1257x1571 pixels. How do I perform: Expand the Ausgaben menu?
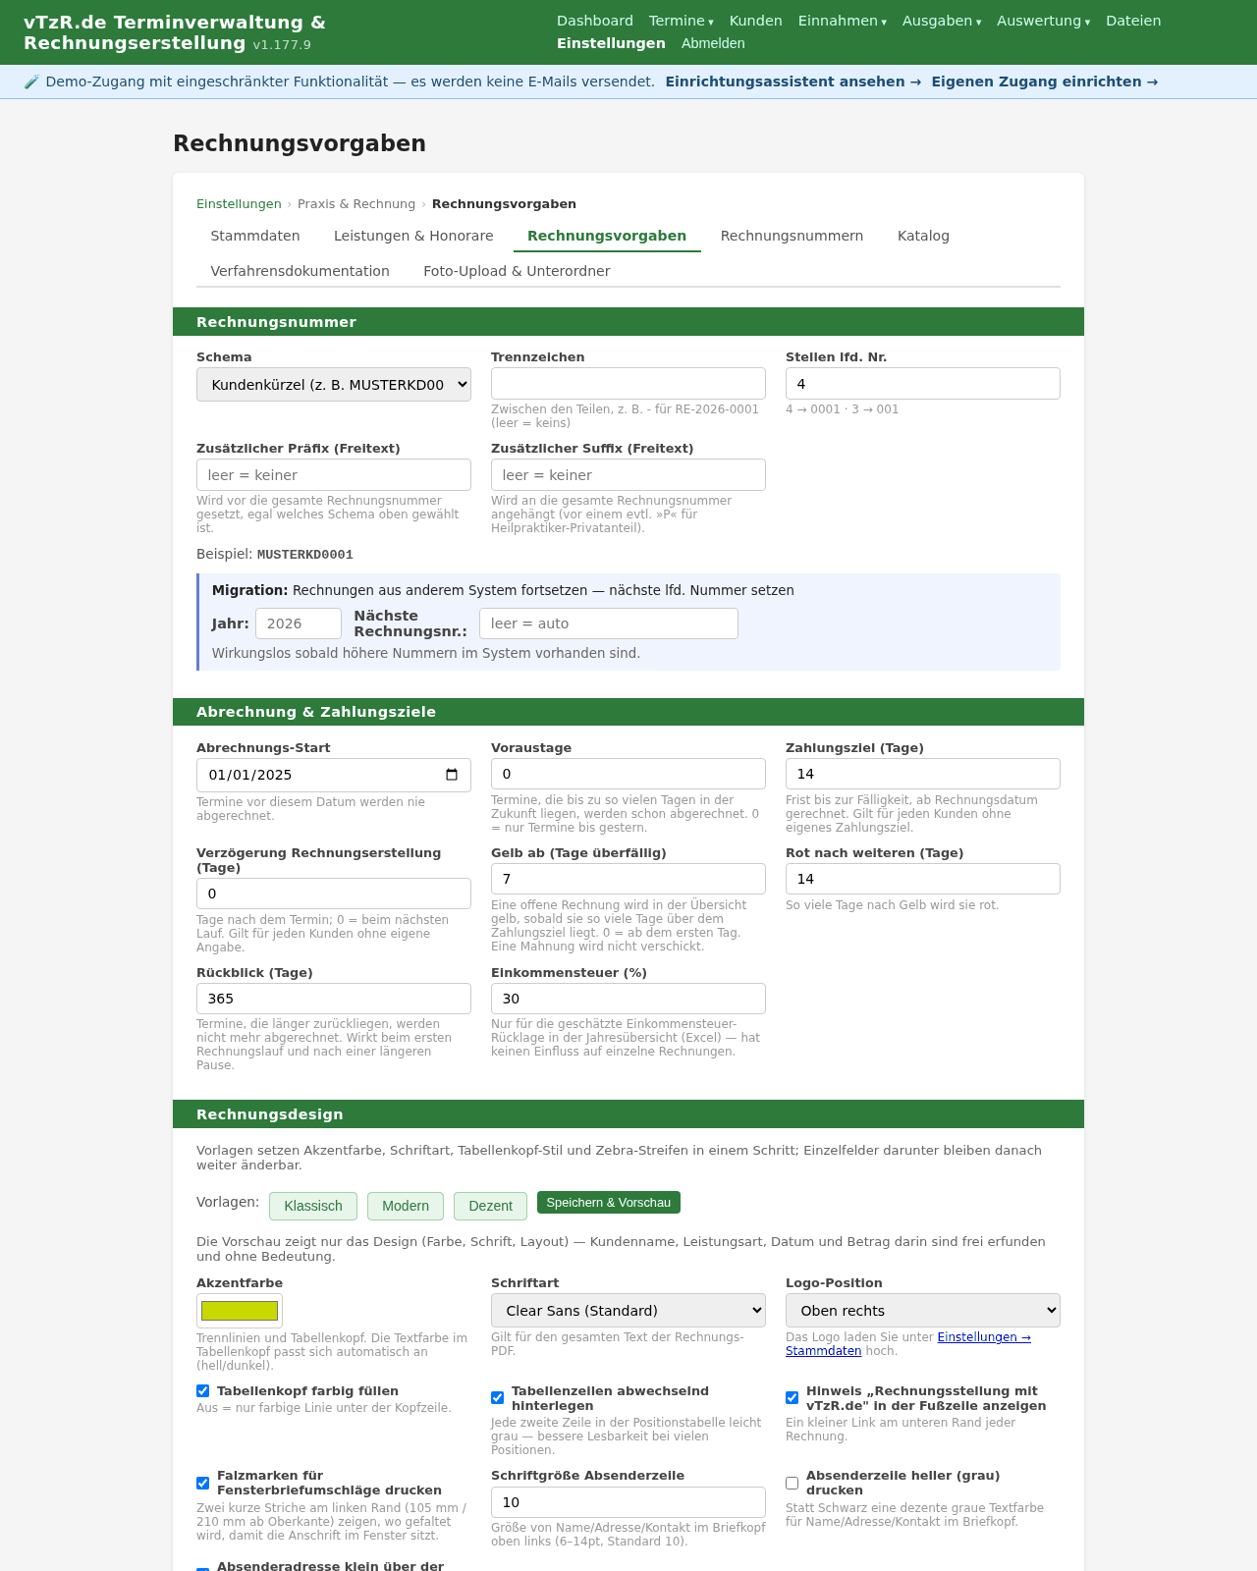tap(942, 21)
